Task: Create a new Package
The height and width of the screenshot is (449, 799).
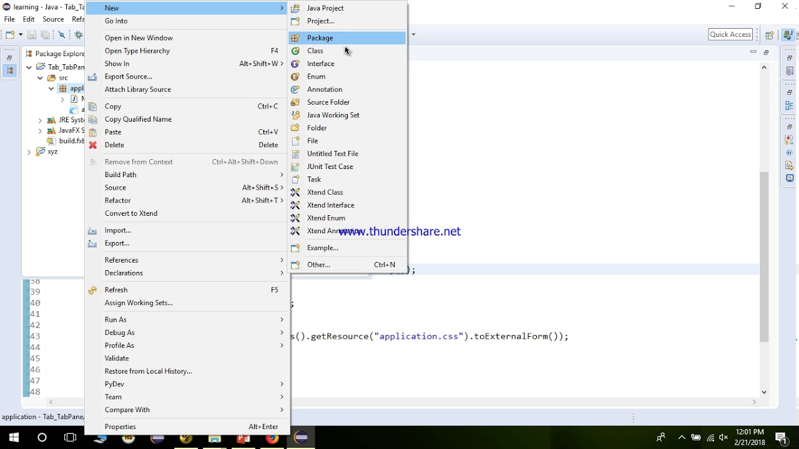Action: coord(347,38)
